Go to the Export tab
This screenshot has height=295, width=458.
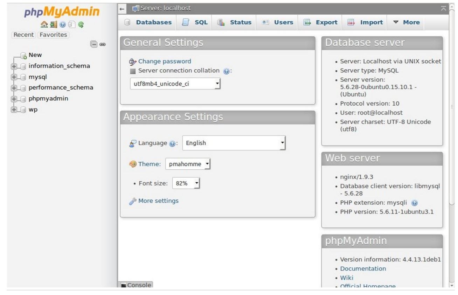[320, 22]
